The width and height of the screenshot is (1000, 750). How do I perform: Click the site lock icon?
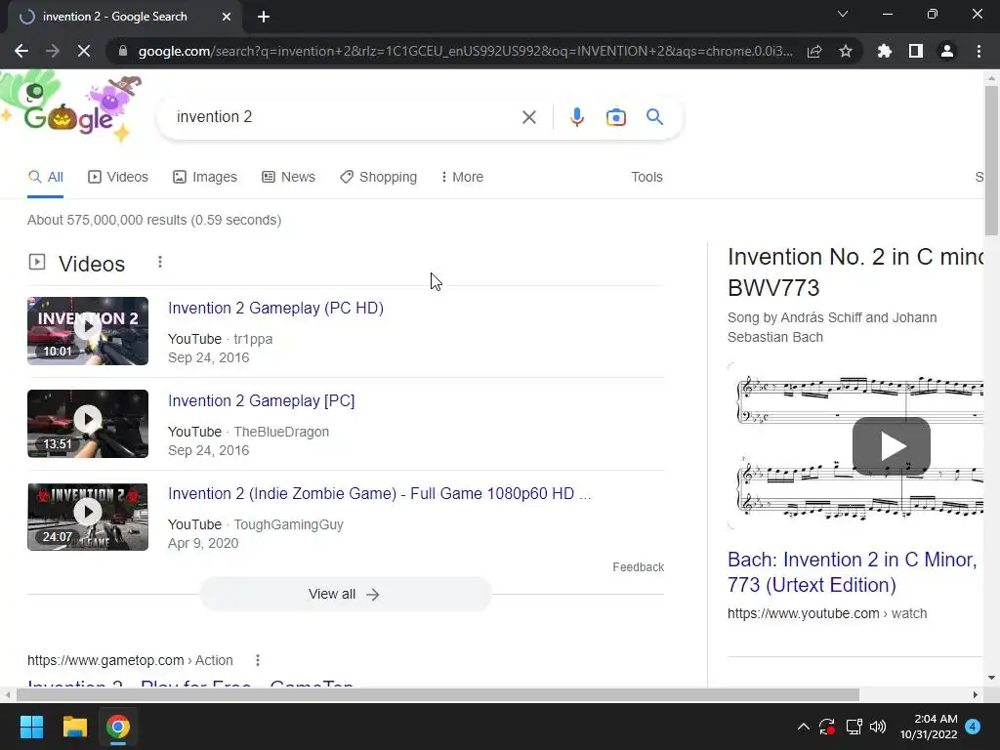[123, 51]
